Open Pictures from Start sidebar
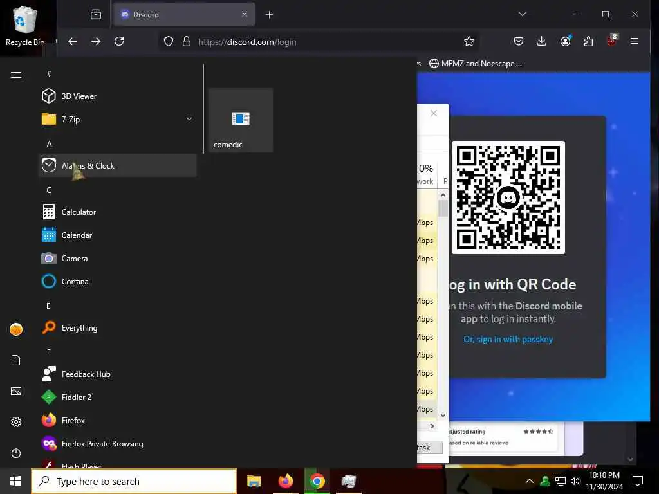Viewport: 659px width, 494px height. (16, 391)
